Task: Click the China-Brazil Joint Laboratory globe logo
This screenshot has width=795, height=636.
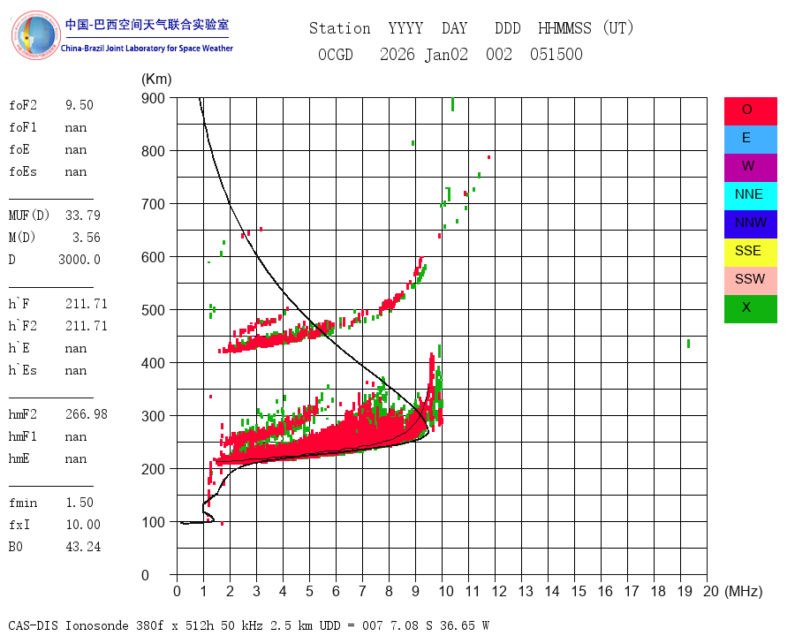Action: point(35,35)
